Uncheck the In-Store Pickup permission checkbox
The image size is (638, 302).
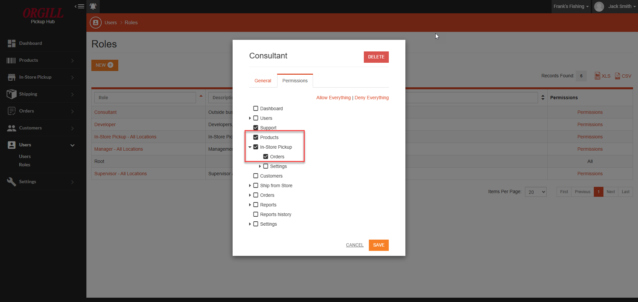pos(256,147)
